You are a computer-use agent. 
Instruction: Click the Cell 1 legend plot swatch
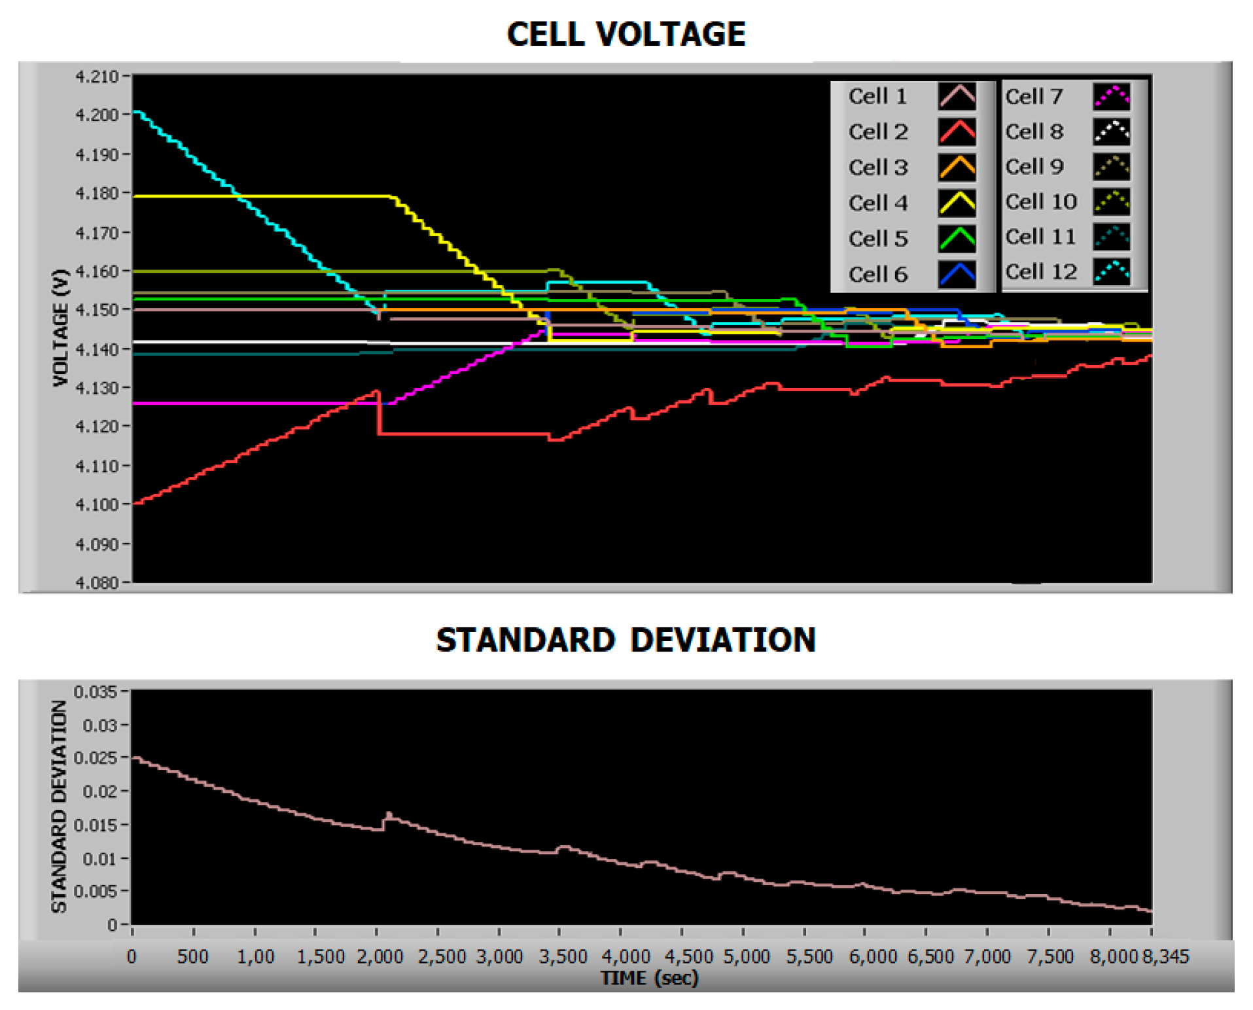coord(957,96)
